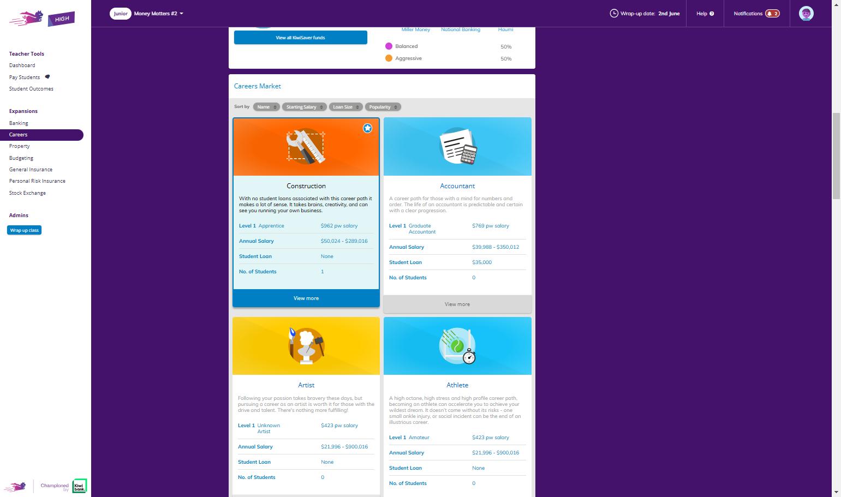Screen dimensions: 841x497
Task: Click the Accountant document and calculator icon
Action: 458,146
